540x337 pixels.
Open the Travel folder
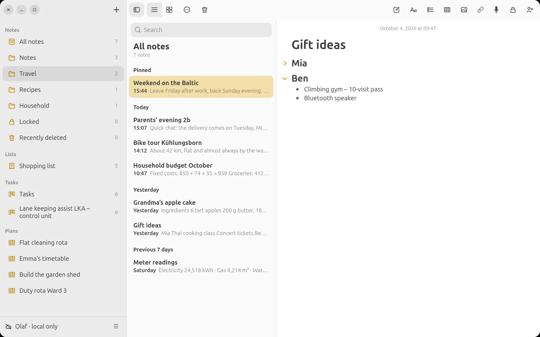coord(63,74)
